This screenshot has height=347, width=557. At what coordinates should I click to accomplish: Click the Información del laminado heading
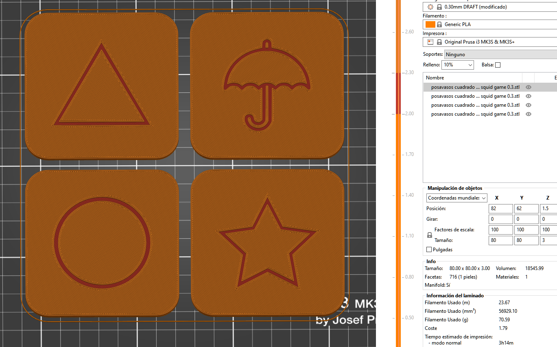click(455, 296)
